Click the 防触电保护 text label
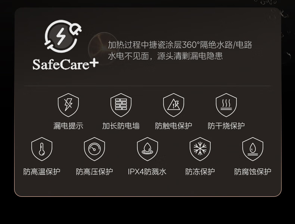 point(174,126)
